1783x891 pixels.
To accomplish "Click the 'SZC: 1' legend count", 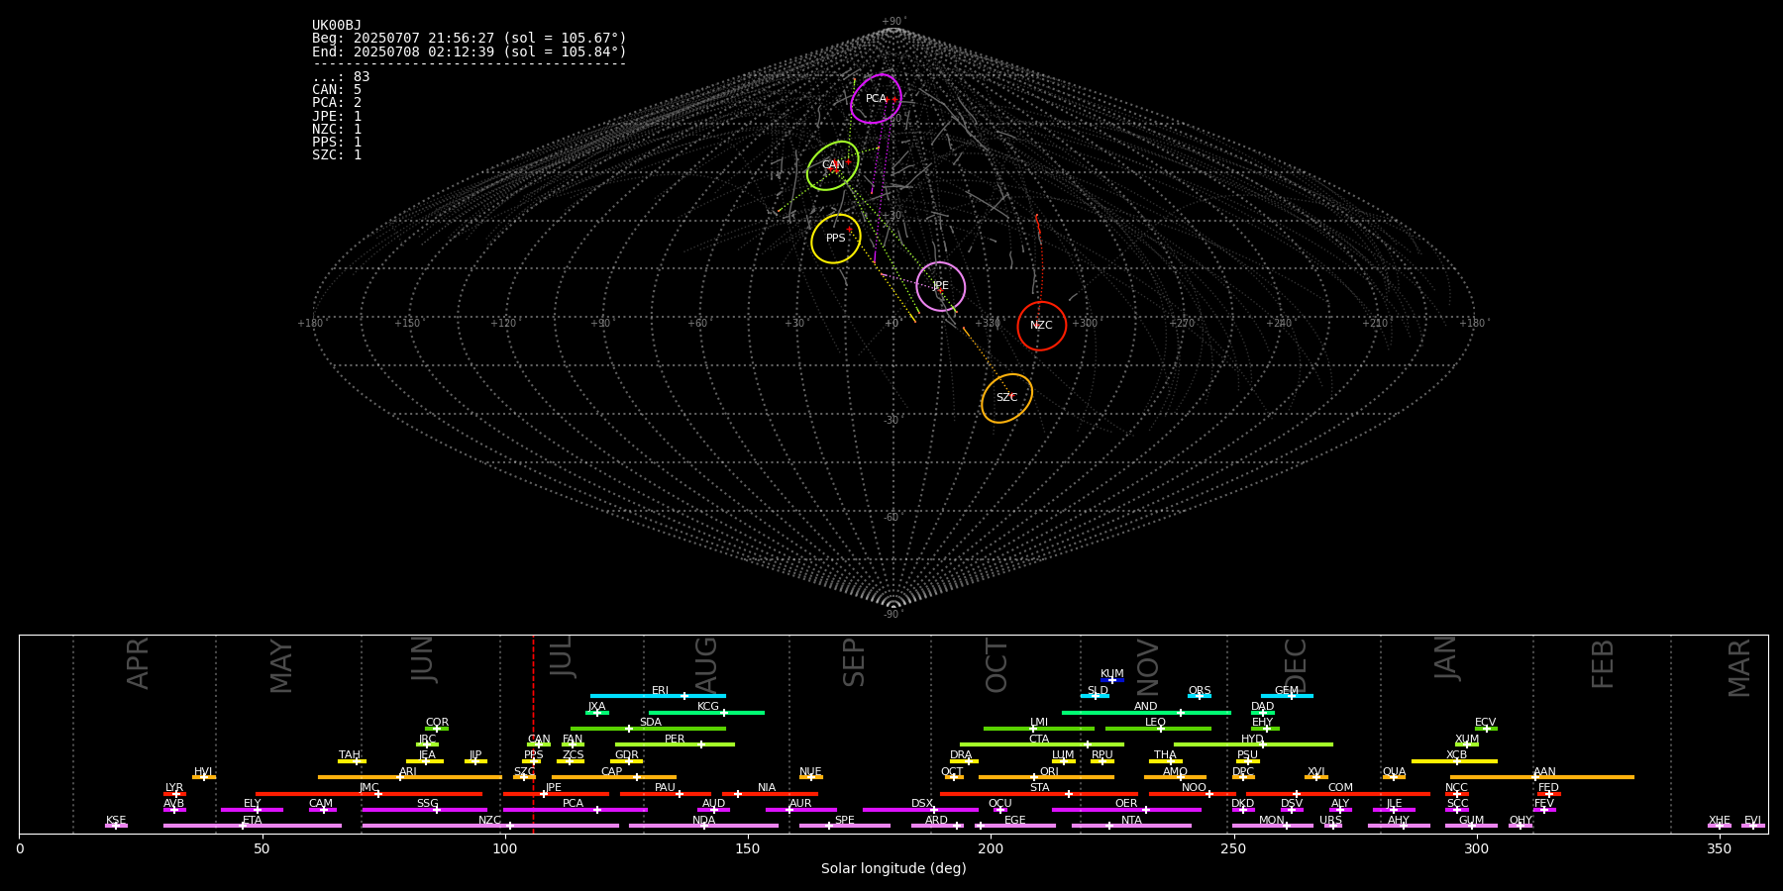I will [337, 154].
